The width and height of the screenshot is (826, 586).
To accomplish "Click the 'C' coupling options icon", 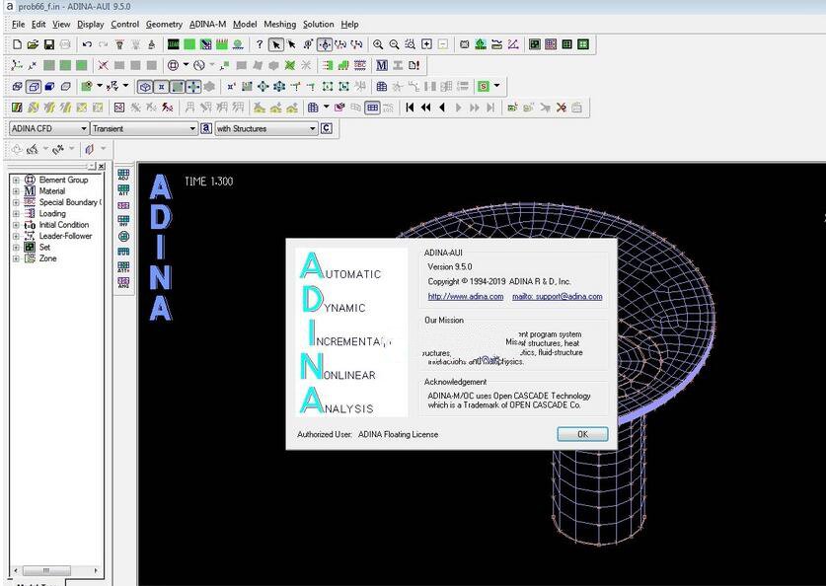I will click(x=327, y=128).
